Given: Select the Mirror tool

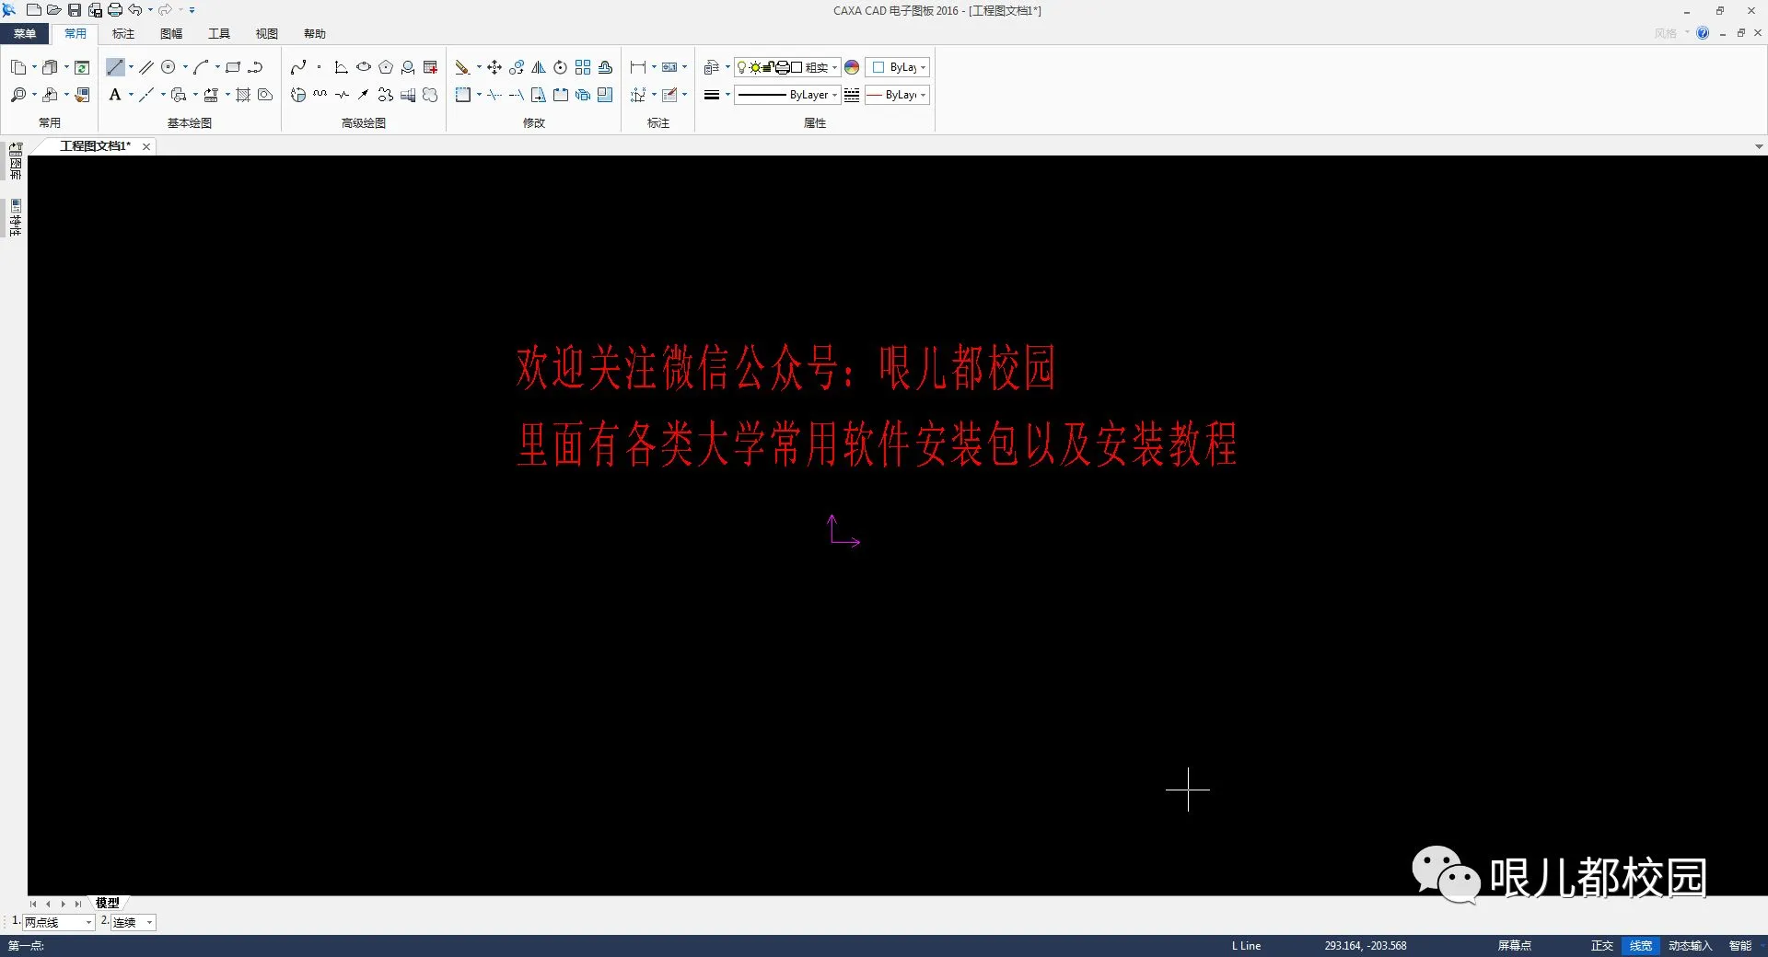Looking at the screenshot, I should 539,67.
